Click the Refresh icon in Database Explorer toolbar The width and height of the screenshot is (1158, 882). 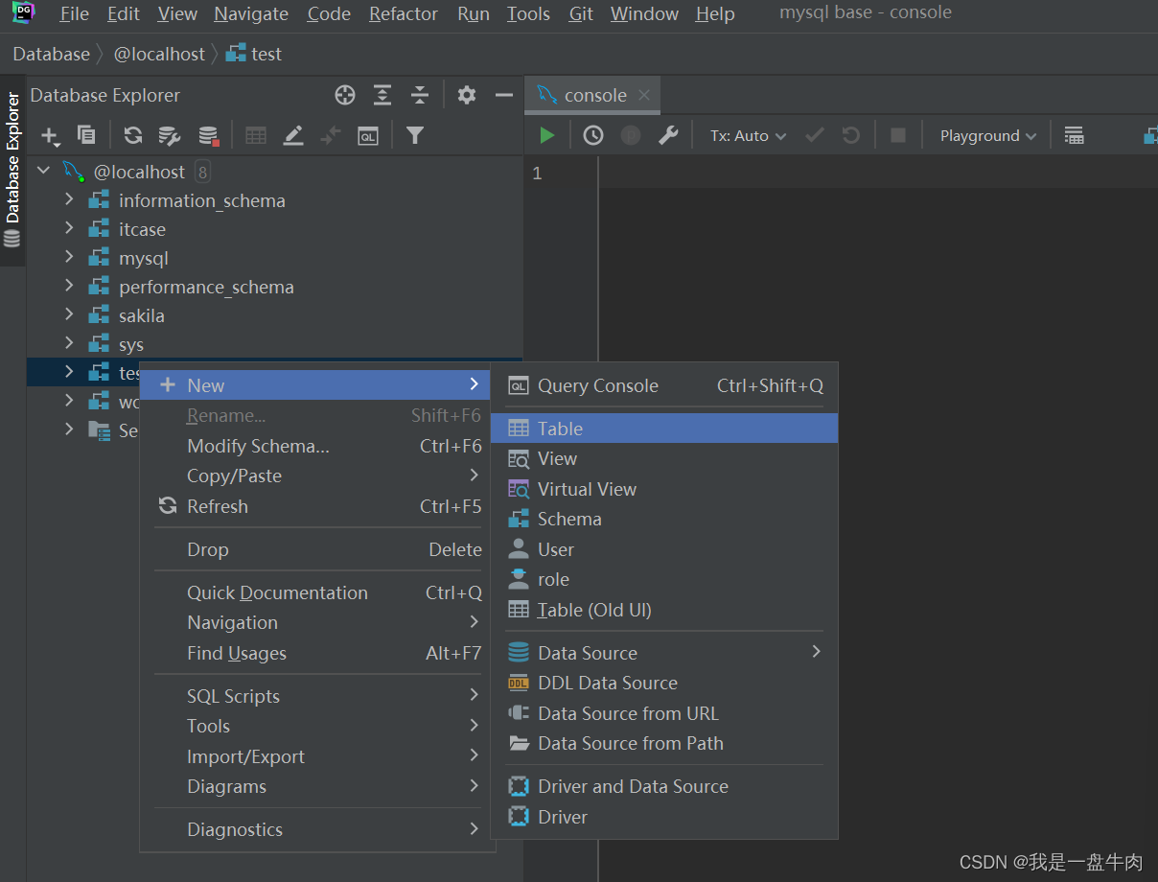pos(133,135)
